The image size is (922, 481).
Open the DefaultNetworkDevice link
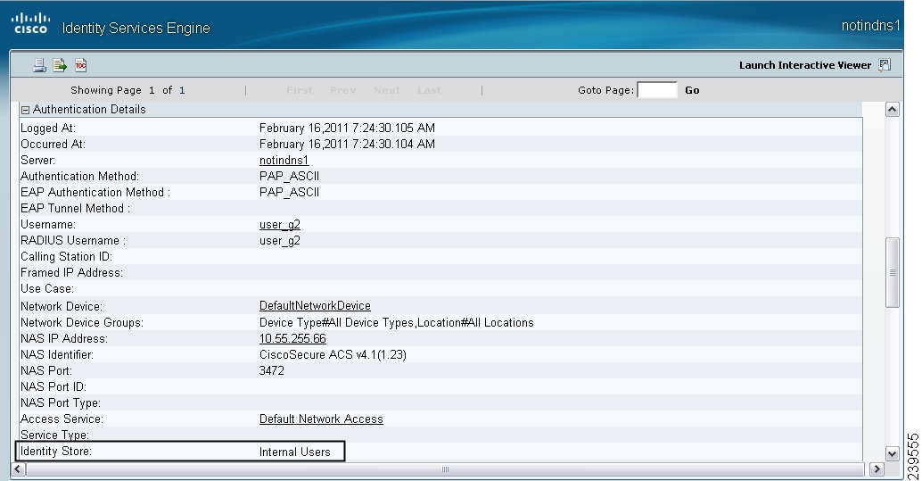(x=315, y=305)
